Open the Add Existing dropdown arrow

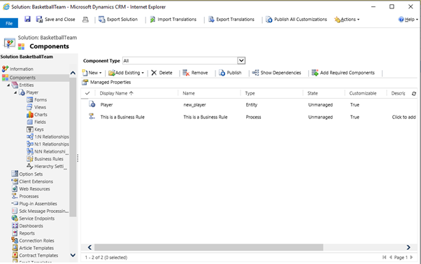(x=143, y=73)
